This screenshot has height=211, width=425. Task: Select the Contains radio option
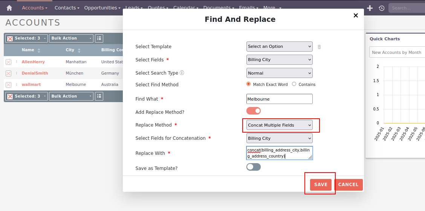click(x=294, y=84)
